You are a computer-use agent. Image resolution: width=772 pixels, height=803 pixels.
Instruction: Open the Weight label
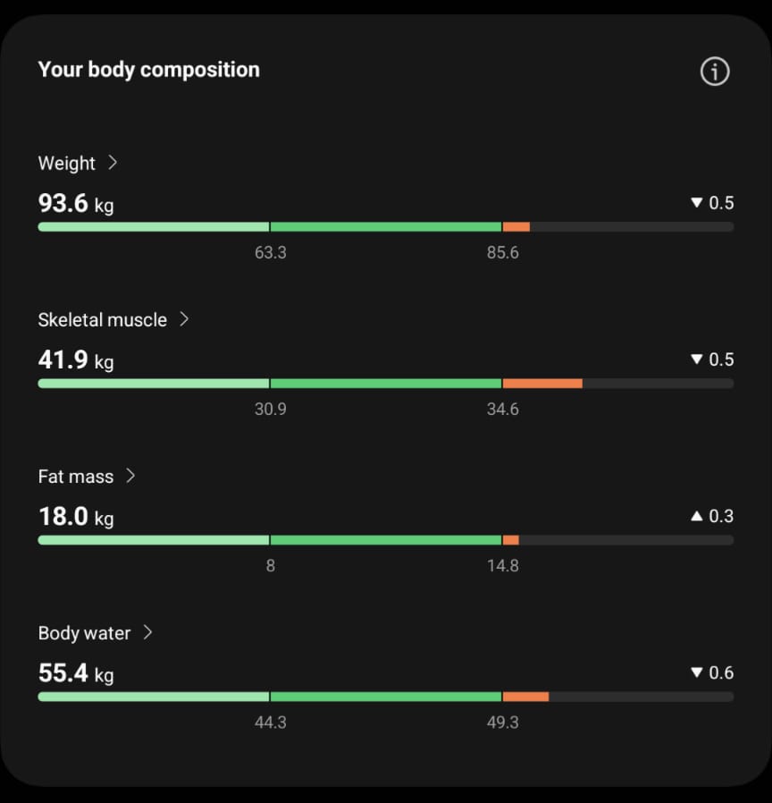(66, 164)
